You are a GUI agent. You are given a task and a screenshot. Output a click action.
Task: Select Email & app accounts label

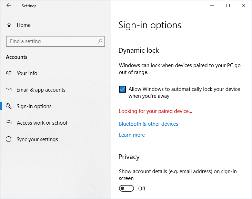coord(41,90)
